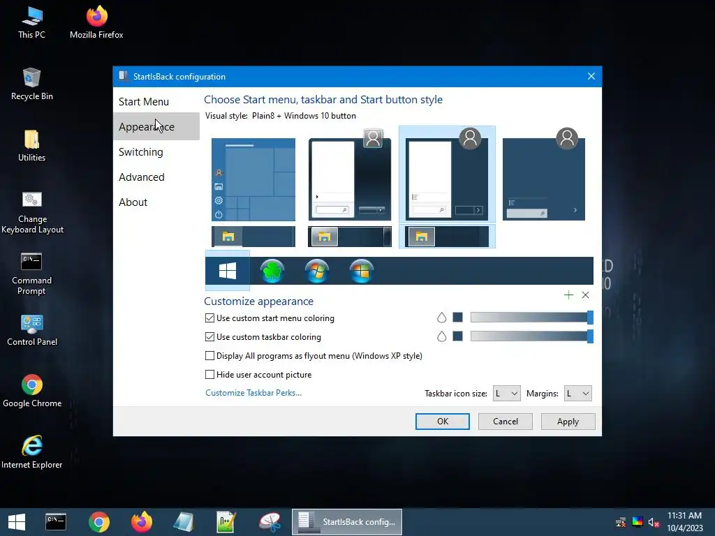715x536 pixels.
Task: Click Apply button
Action: coord(568,421)
